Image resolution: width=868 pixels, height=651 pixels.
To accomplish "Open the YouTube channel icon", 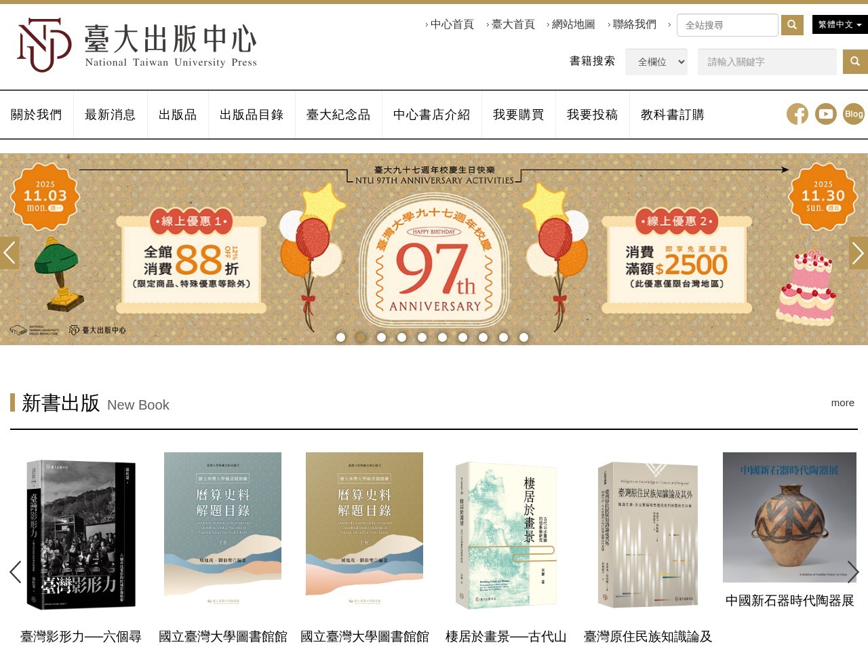I will (x=825, y=114).
